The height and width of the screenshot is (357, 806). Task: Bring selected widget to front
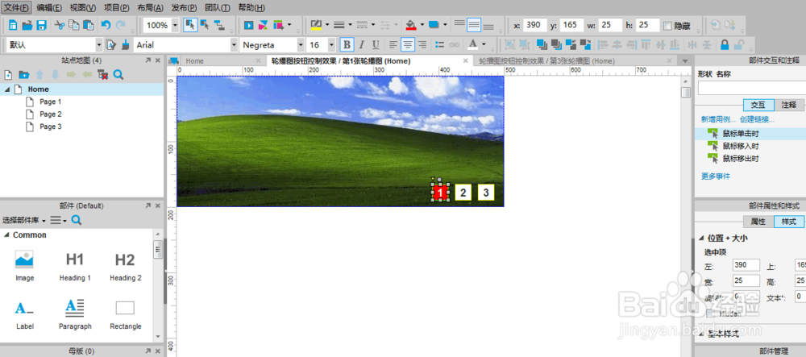pyautogui.click(x=542, y=44)
